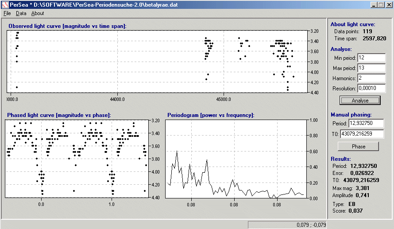Maximize the PerSea window
394x229 pixels.
tap(381, 4)
